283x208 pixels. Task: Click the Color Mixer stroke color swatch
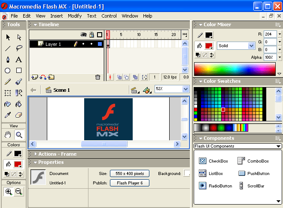[209, 35]
